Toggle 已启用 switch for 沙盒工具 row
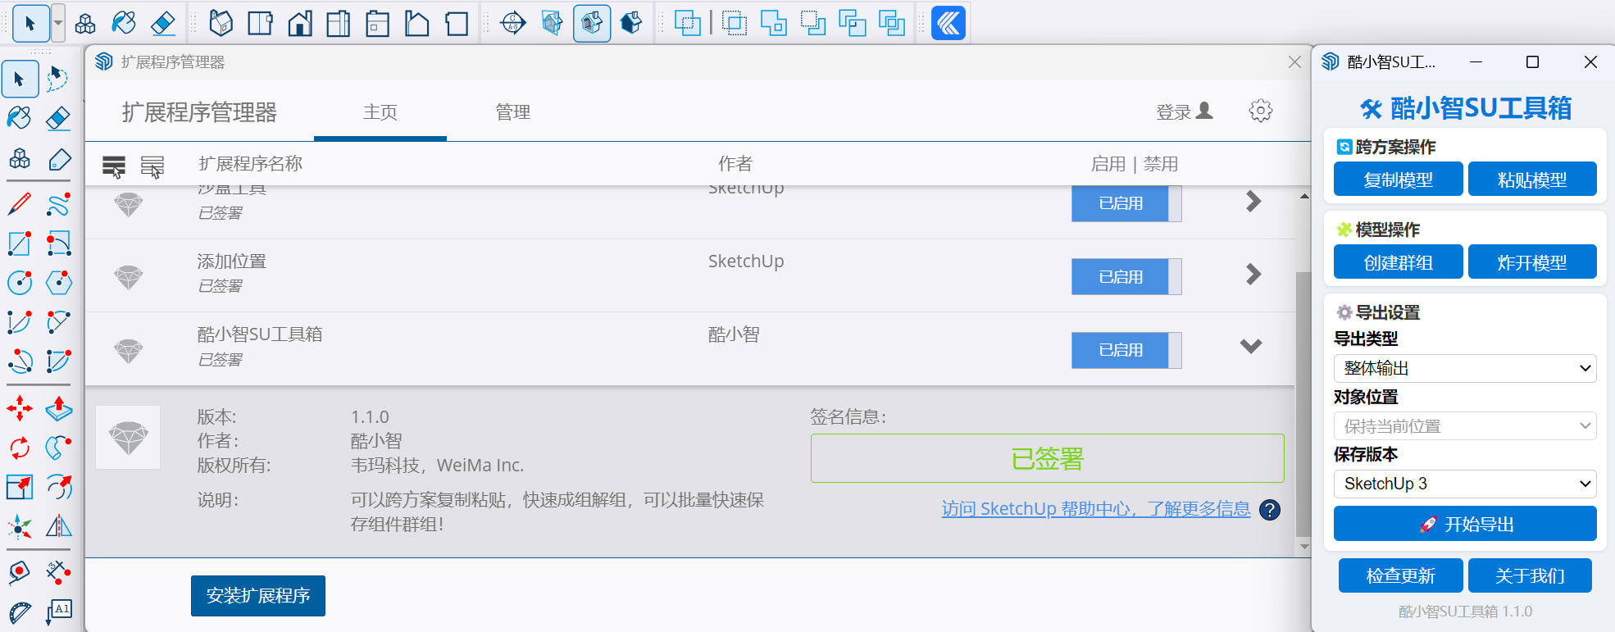The width and height of the screenshot is (1615, 632). [x=1126, y=203]
